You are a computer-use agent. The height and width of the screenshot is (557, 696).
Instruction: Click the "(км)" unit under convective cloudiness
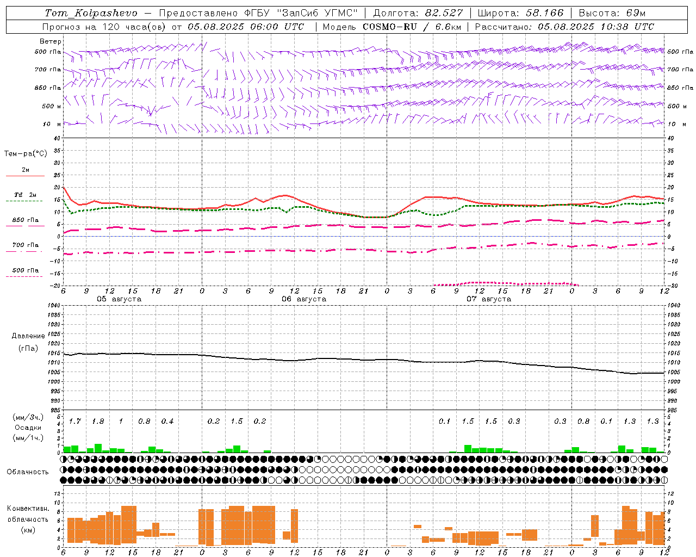[28, 530]
